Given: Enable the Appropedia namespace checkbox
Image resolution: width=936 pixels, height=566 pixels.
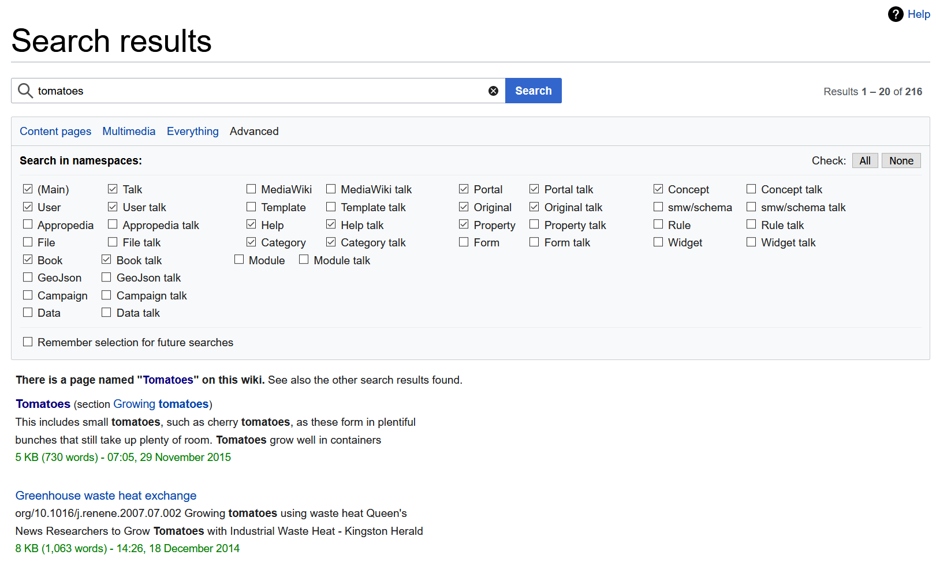Looking at the screenshot, I should click(x=28, y=224).
